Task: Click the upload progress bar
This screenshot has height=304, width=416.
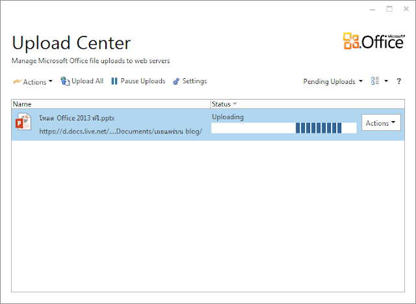Action: pos(284,128)
